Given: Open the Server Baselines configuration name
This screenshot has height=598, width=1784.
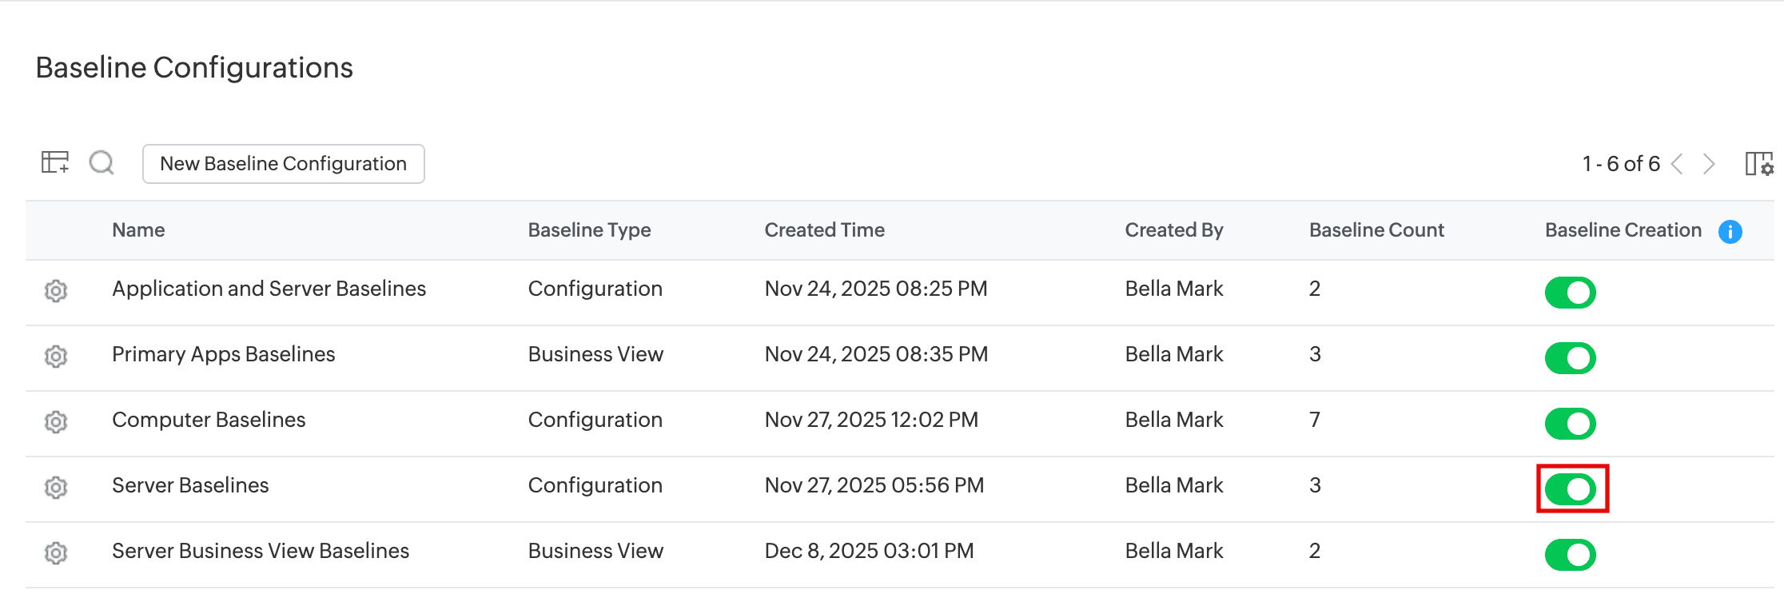Looking at the screenshot, I should 190,485.
